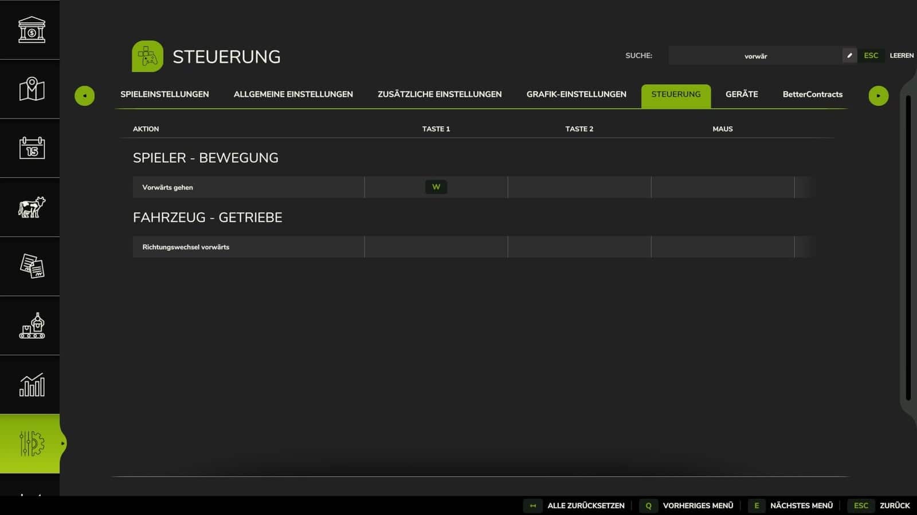The image size is (917, 515).
Task: Open Zusätzliche Einstellungen tab
Action: 440,94
